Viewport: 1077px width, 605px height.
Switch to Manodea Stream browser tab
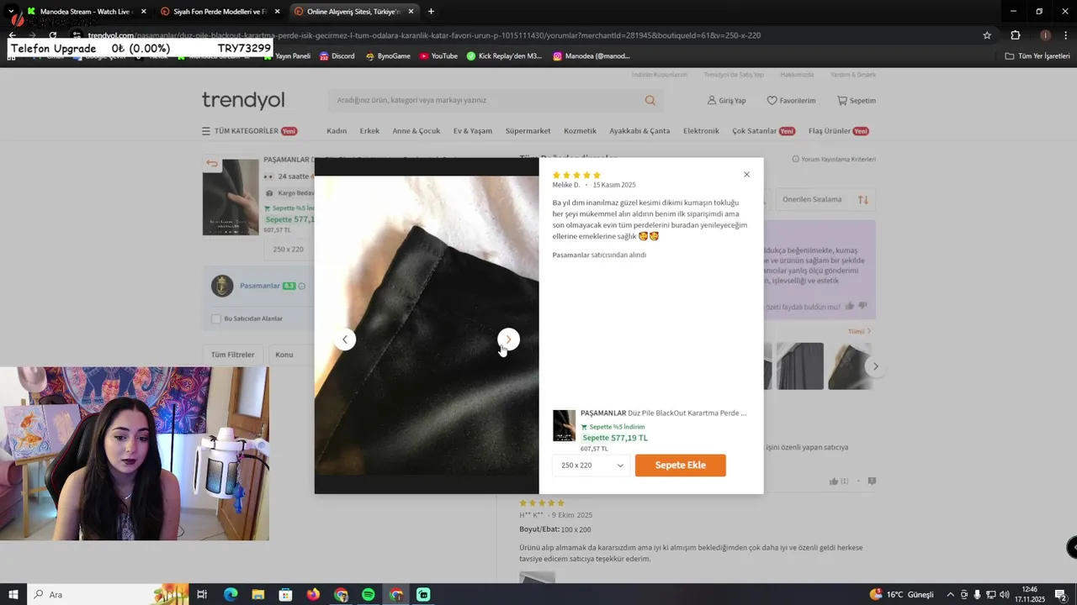(x=87, y=12)
